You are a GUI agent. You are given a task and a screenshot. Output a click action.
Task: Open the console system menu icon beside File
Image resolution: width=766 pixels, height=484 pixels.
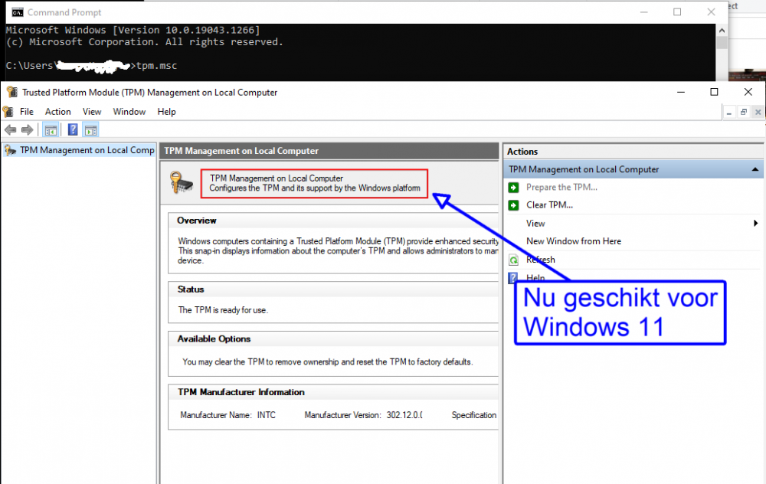(x=8, y=112)
